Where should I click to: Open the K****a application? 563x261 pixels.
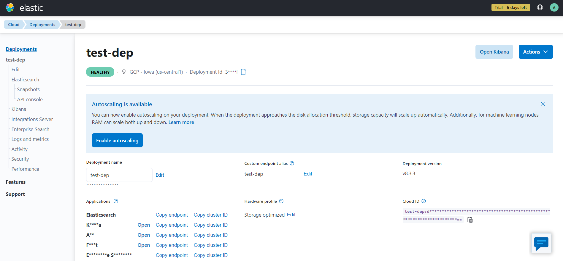click(144, 225)
